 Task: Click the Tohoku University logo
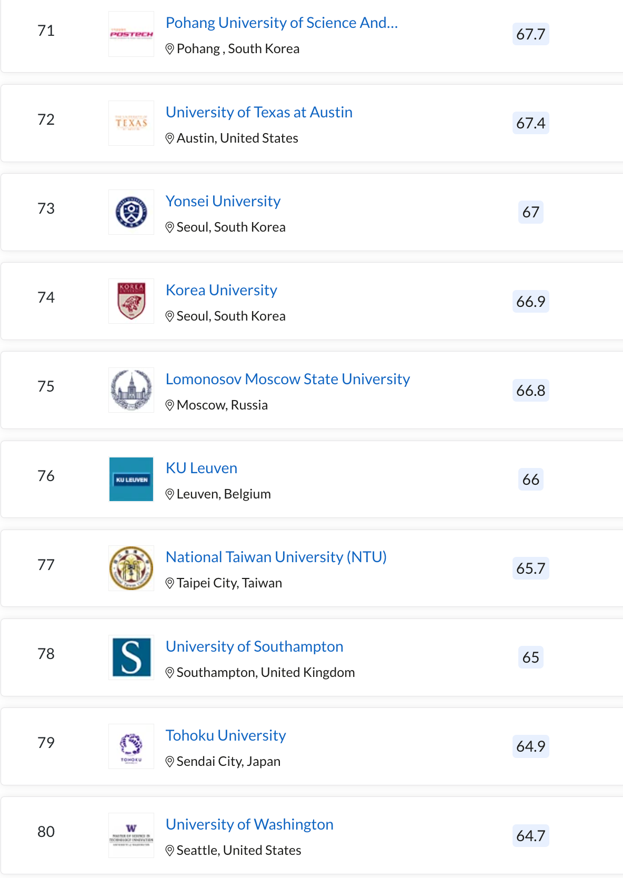pos(131,746)
